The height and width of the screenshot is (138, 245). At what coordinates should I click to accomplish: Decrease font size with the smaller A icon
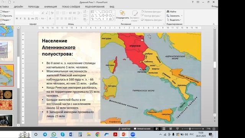click(x=47, y=13)
